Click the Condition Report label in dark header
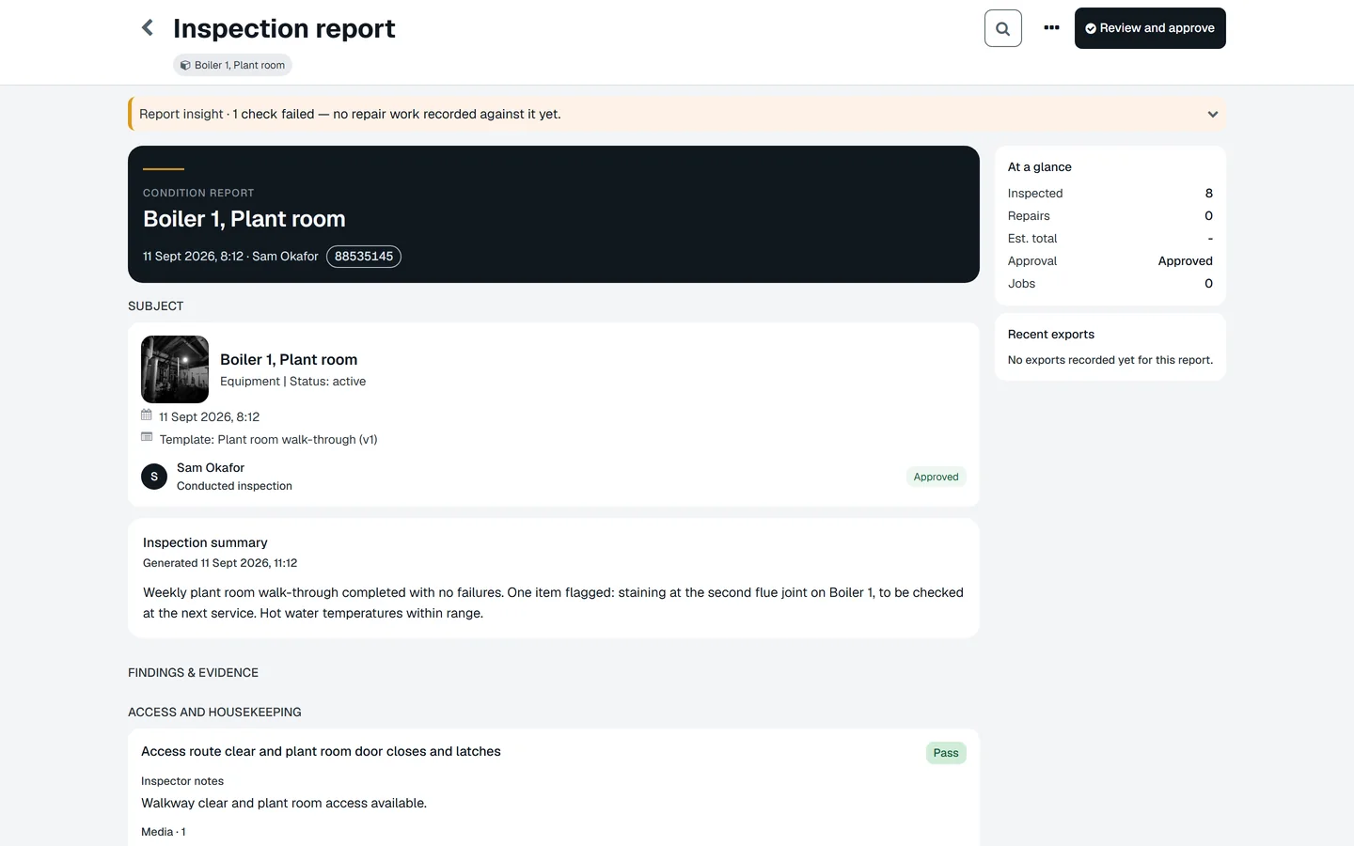Viewport: 1354px width, 846px height. tap(198, 193)
